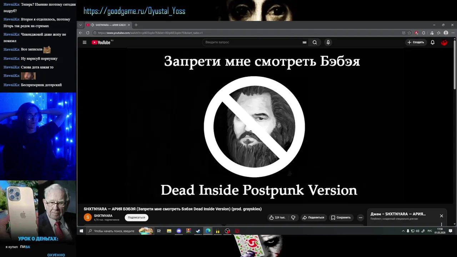The width and height of the screenshot is (457, 257).
Task: Click the Подписаться subscribe button
Action: coord(136,217)
